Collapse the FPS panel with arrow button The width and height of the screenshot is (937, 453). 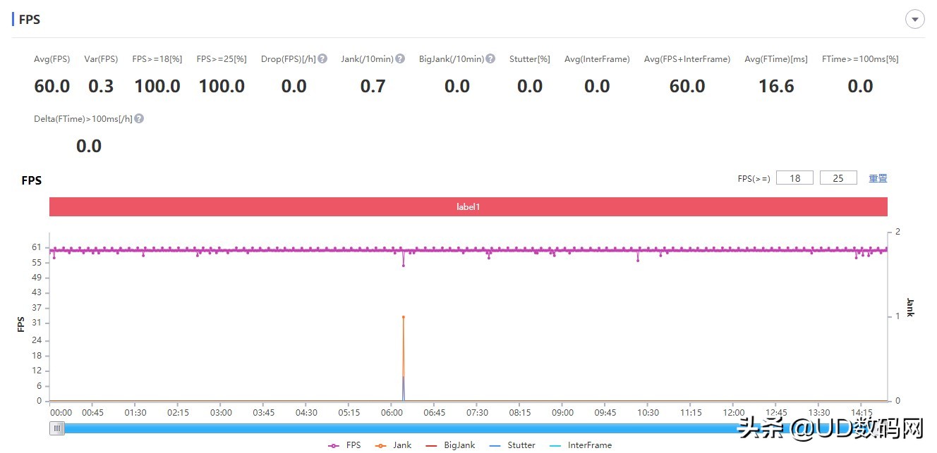point(914,20)
